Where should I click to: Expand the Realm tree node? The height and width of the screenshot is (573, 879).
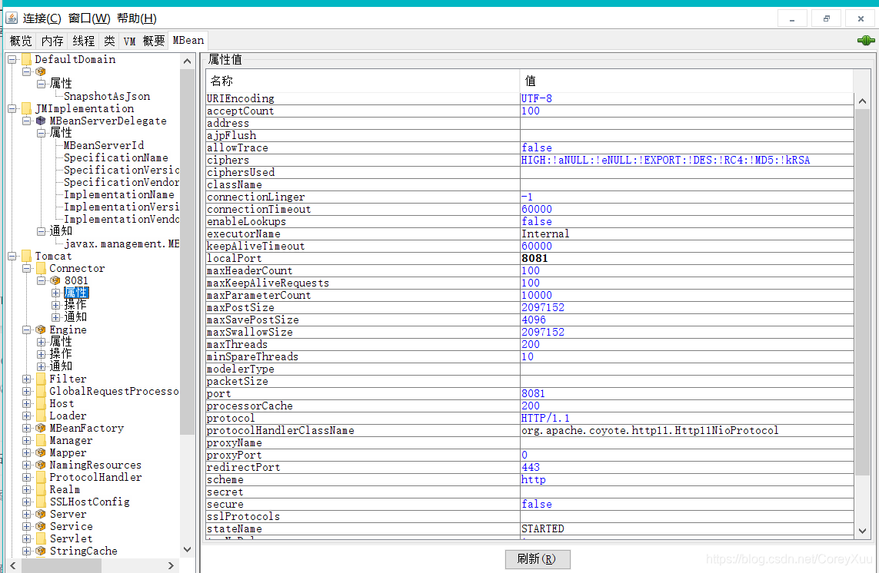pyautogui.click(x=26, y=489)
